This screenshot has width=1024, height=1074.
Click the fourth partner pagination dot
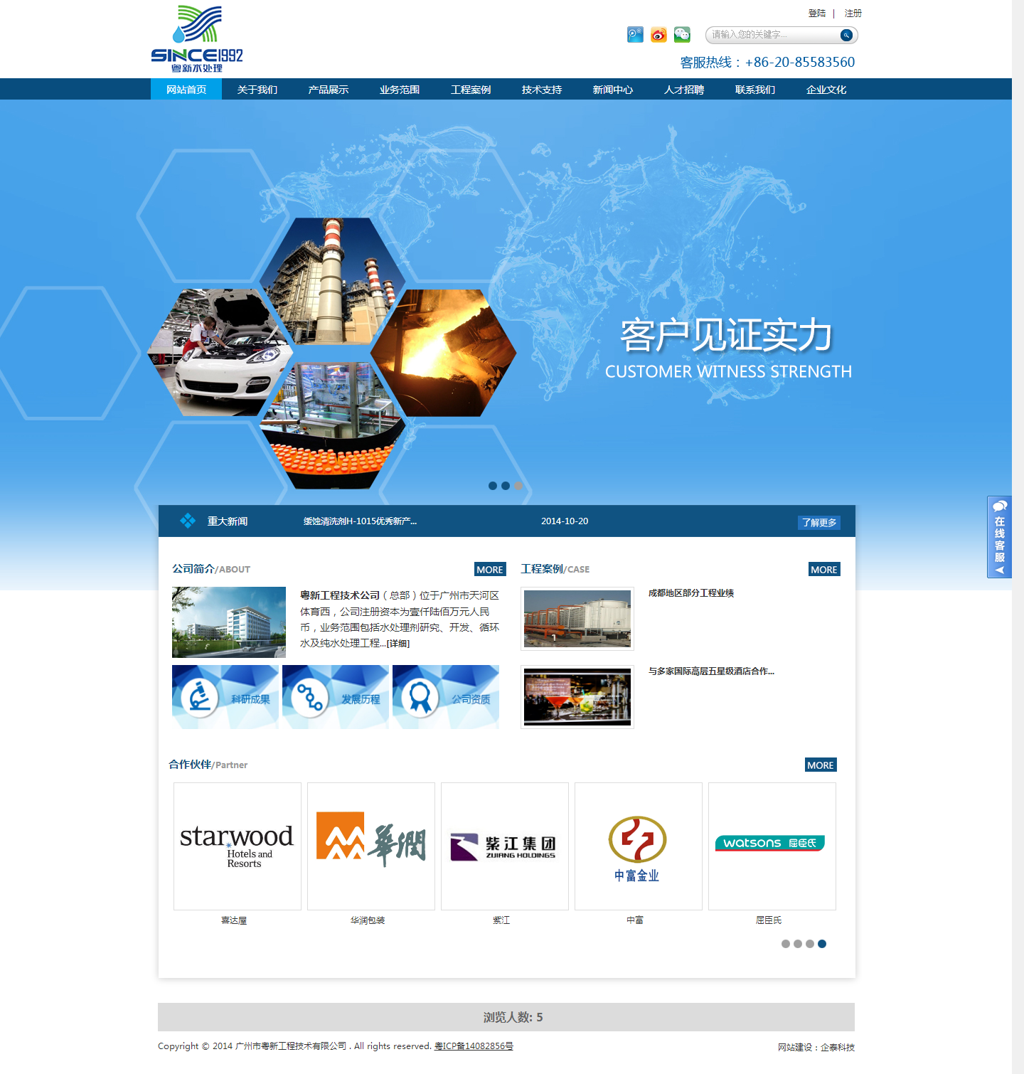823,944
